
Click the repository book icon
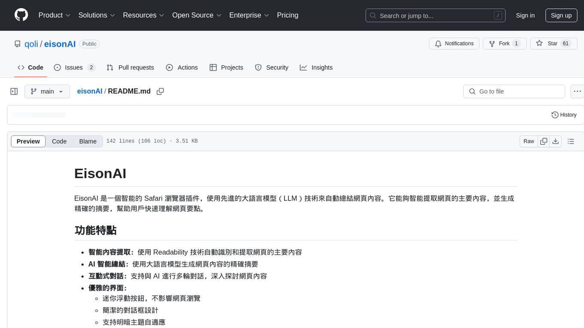(17, 44)
